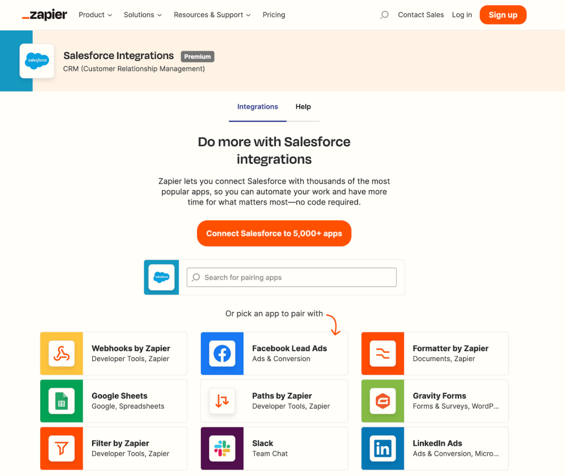Click 'CRM (Customer Relationship Management)' category text
This screenshot has height=476, width=565.
[134, 69]
